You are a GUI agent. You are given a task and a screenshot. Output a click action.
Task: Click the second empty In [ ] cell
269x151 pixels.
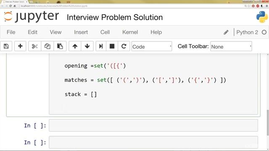(x=153, y=142)
